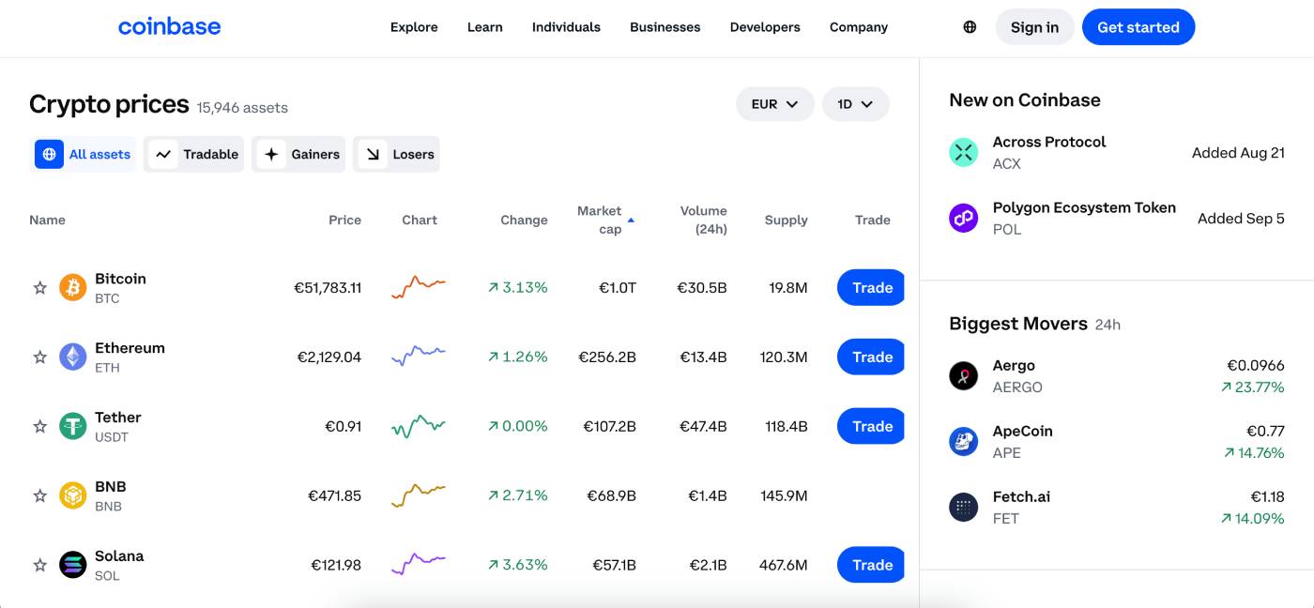Click Solana change 3.63%
This screenshot has width=1314, height=608.
pyautogui.click(x=518, y=565)
